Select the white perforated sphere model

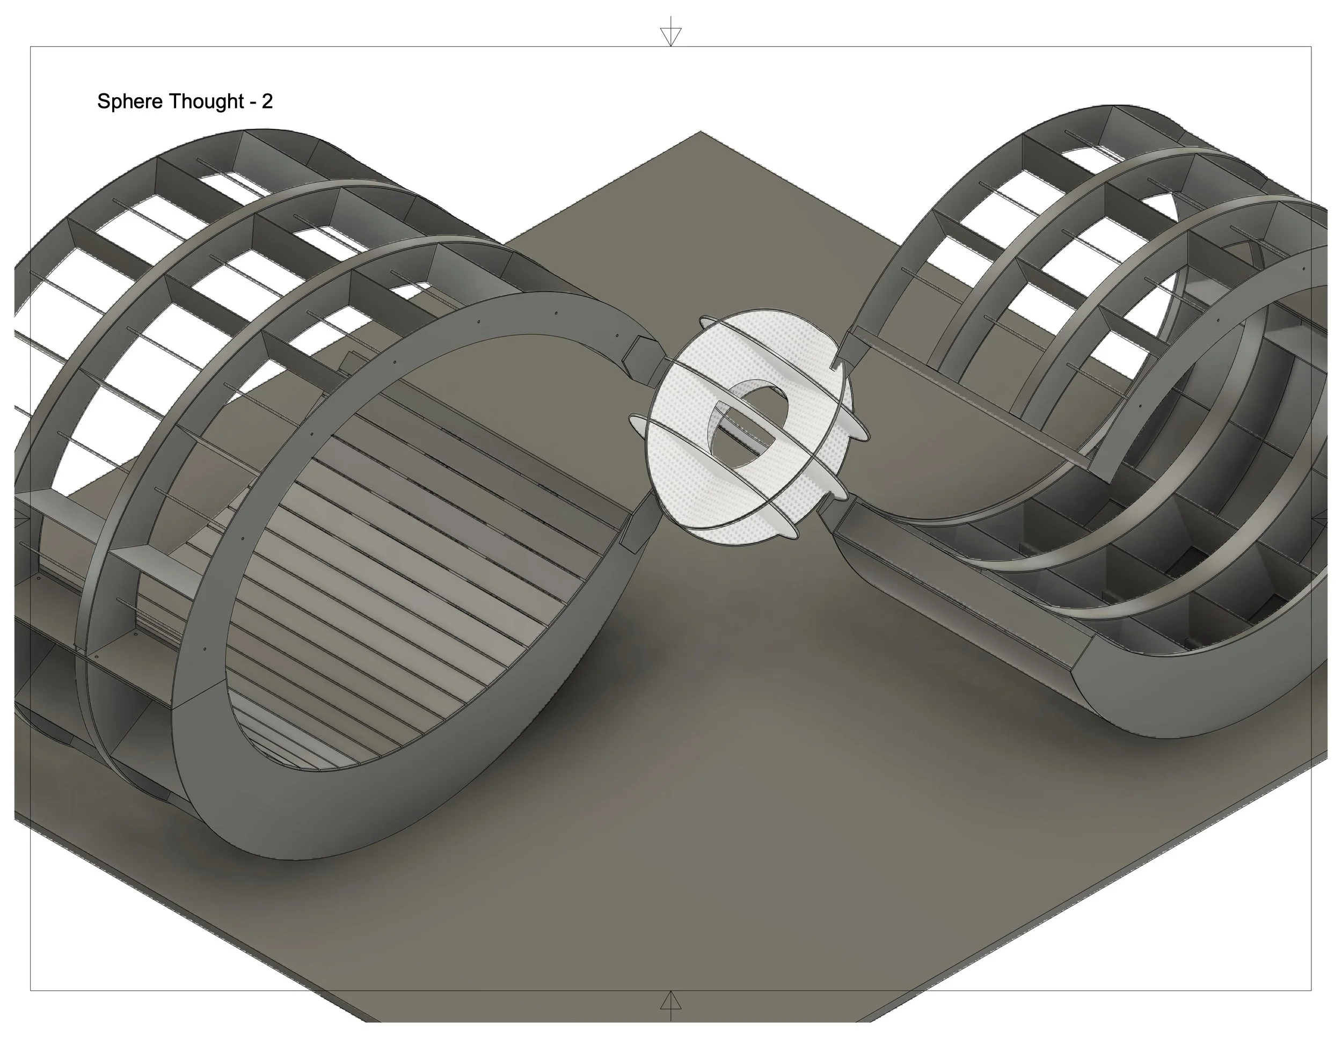[x=749, y=428]
